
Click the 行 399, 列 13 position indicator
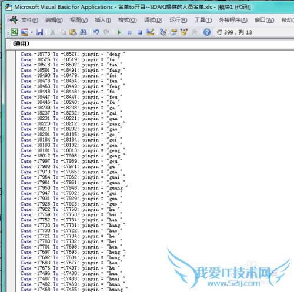(234, 32)
